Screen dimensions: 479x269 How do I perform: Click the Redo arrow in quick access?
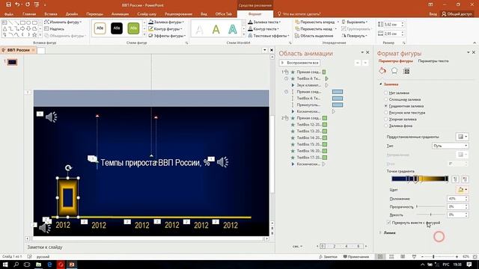(x=28, y=4)
